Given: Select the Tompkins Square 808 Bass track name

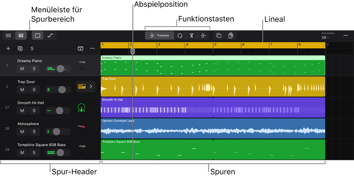Looking at the screenshot, I should click(42, 145).
